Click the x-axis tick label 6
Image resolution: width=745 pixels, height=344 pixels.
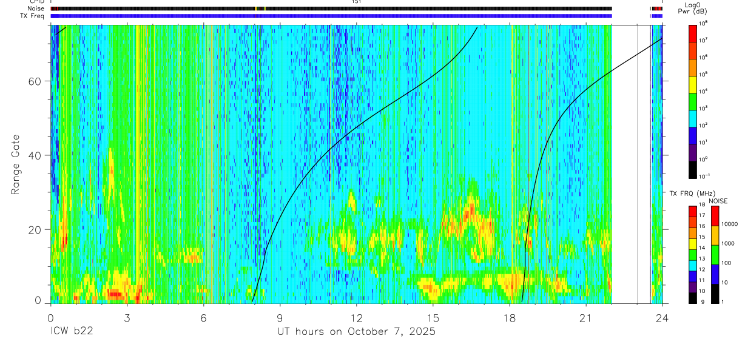(x=203, y=319)
